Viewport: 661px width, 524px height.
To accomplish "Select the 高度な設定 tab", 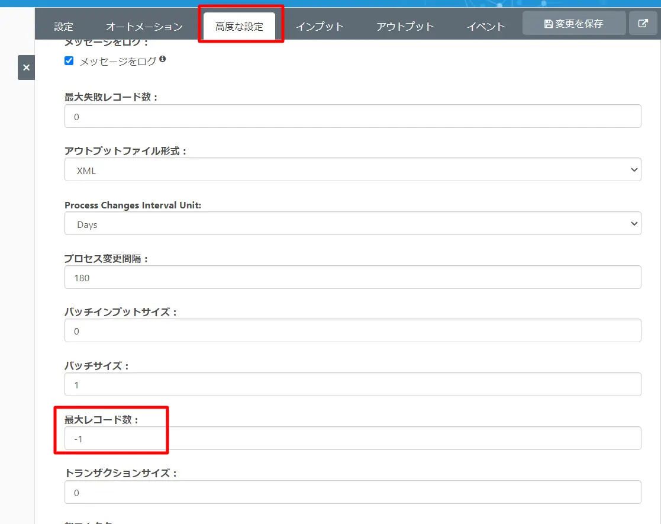I will (239, 27).
